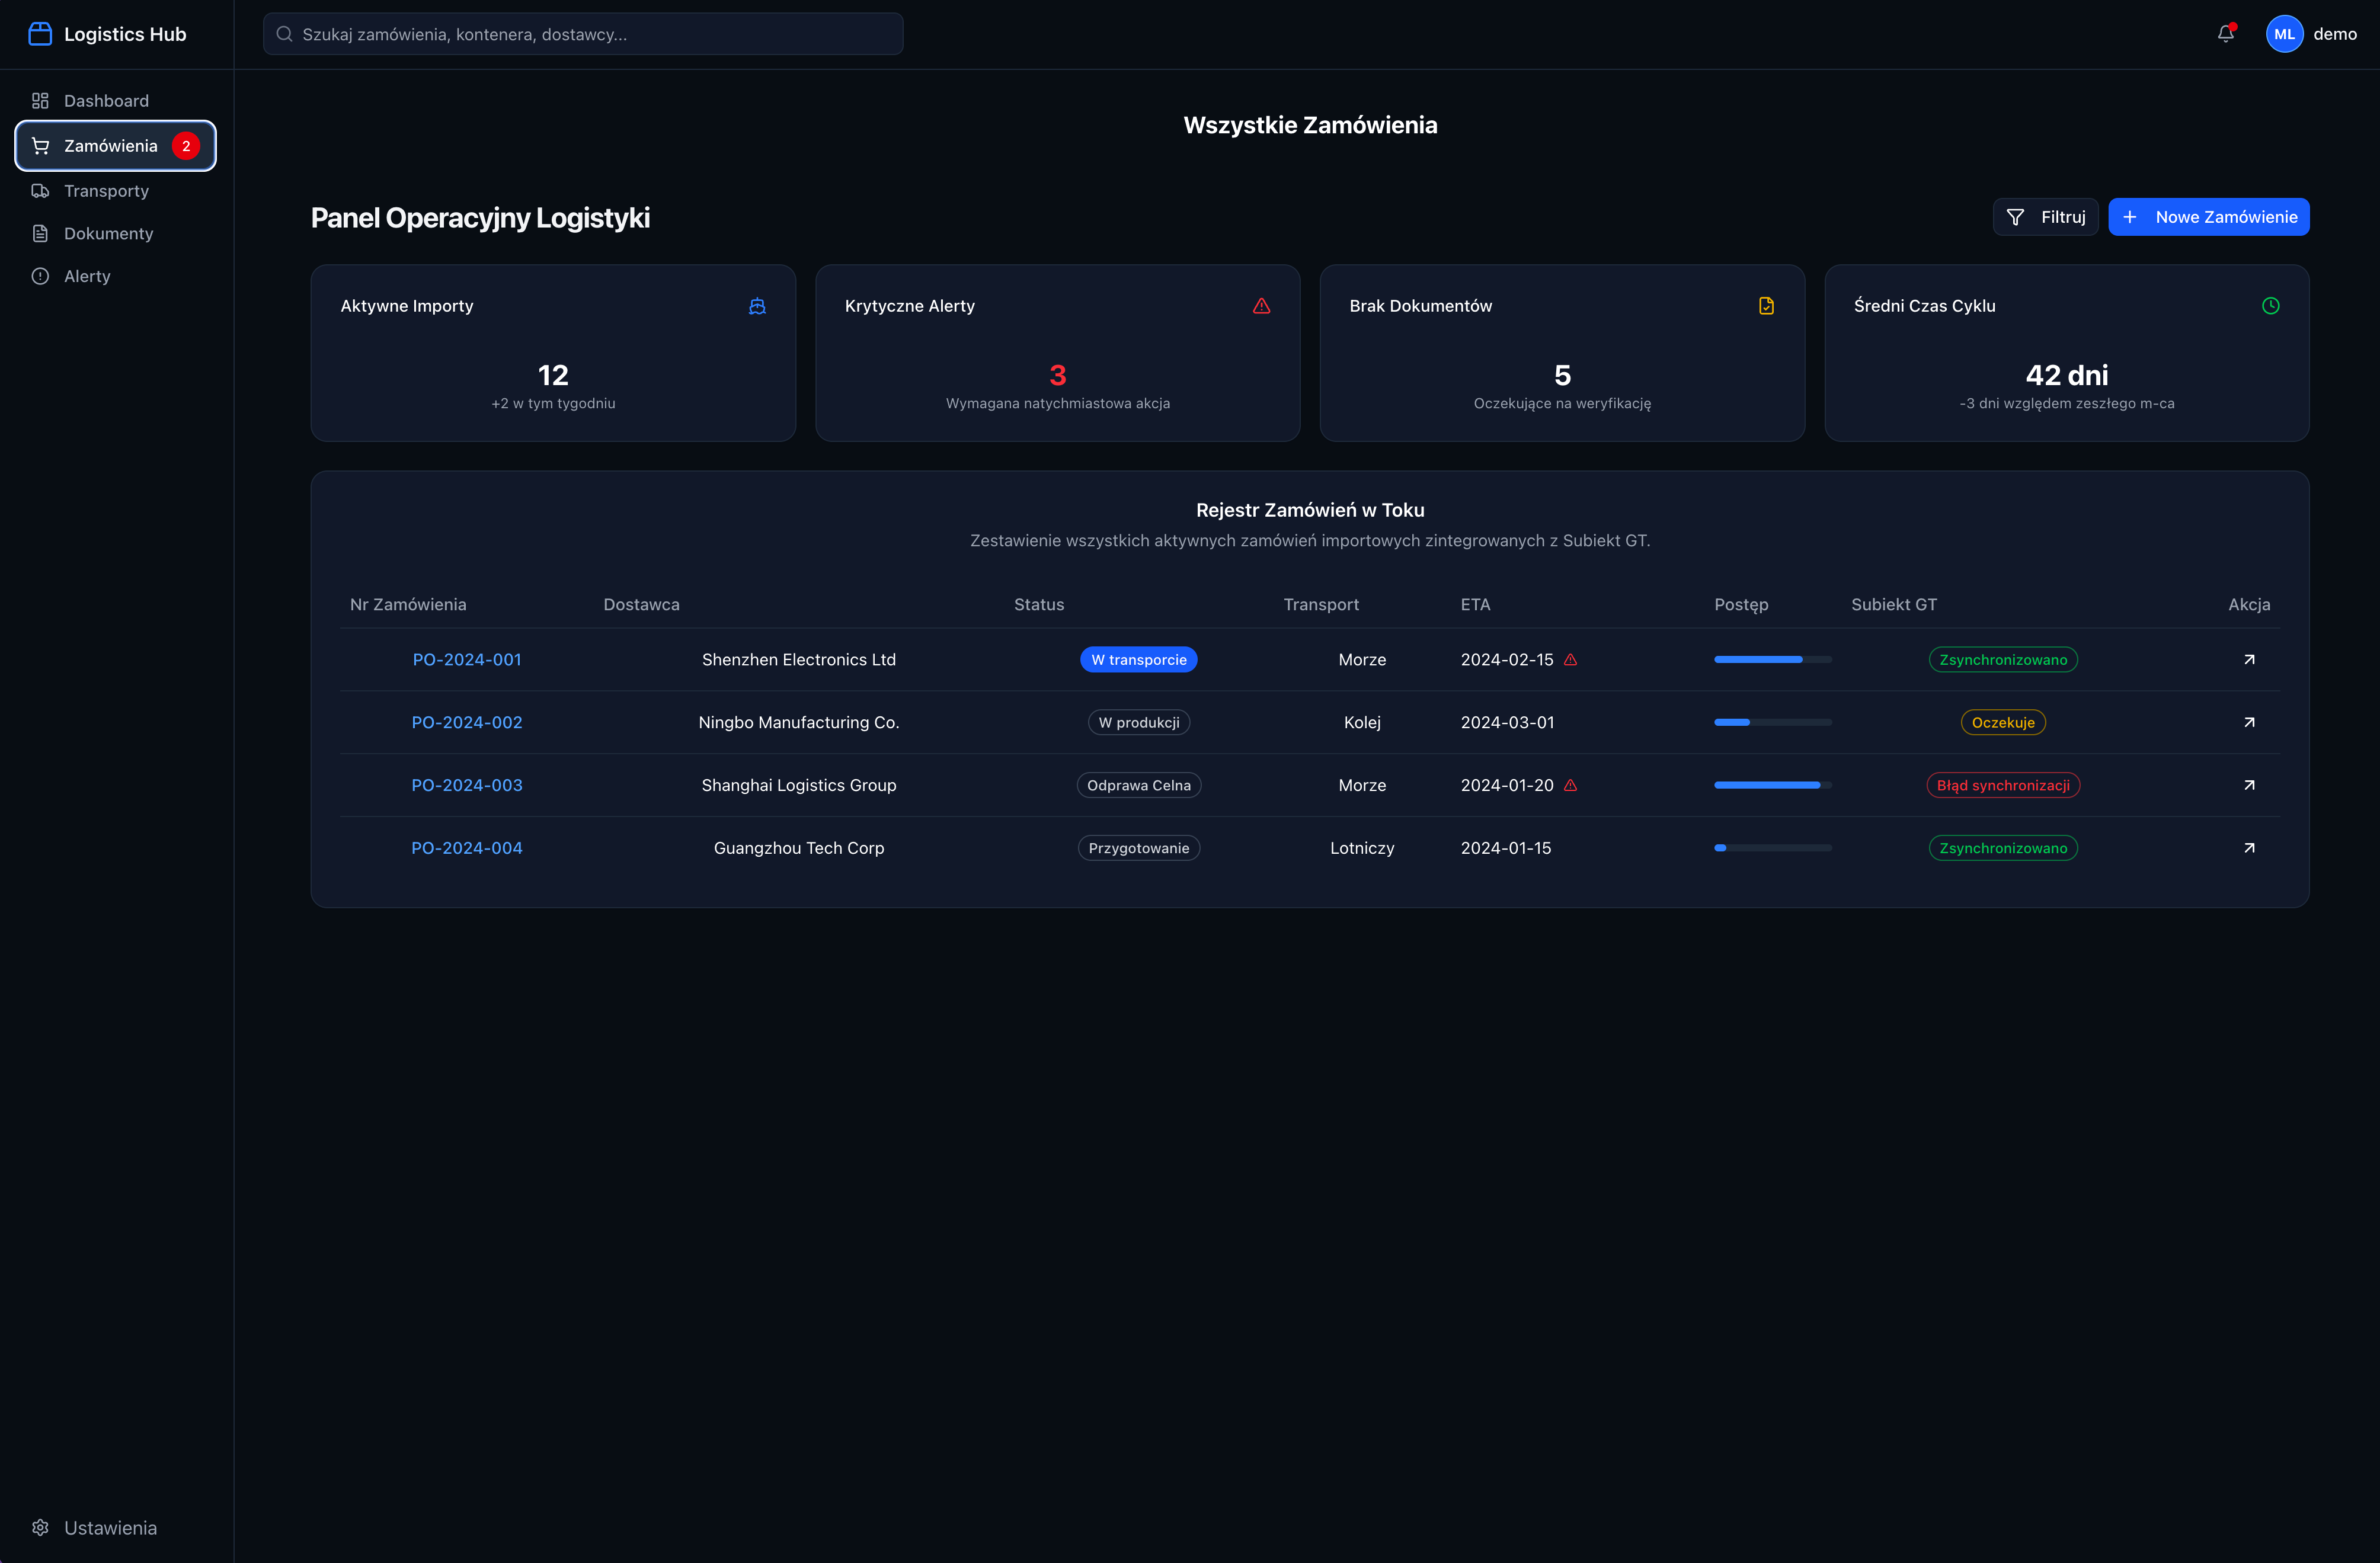Click the Przygotowanie status badge
Image resolution: width=2380 pixels, height=1563 pixels.
pyautogui.click(x=1138, y=848)
